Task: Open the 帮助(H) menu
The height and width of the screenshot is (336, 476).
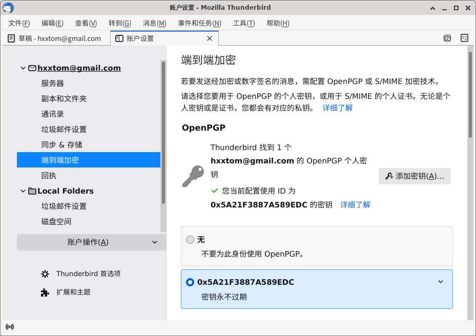Action: (x=278, y=23)
